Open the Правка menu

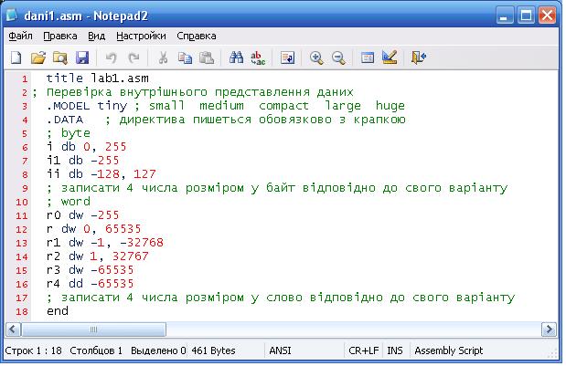coord(60,36)
